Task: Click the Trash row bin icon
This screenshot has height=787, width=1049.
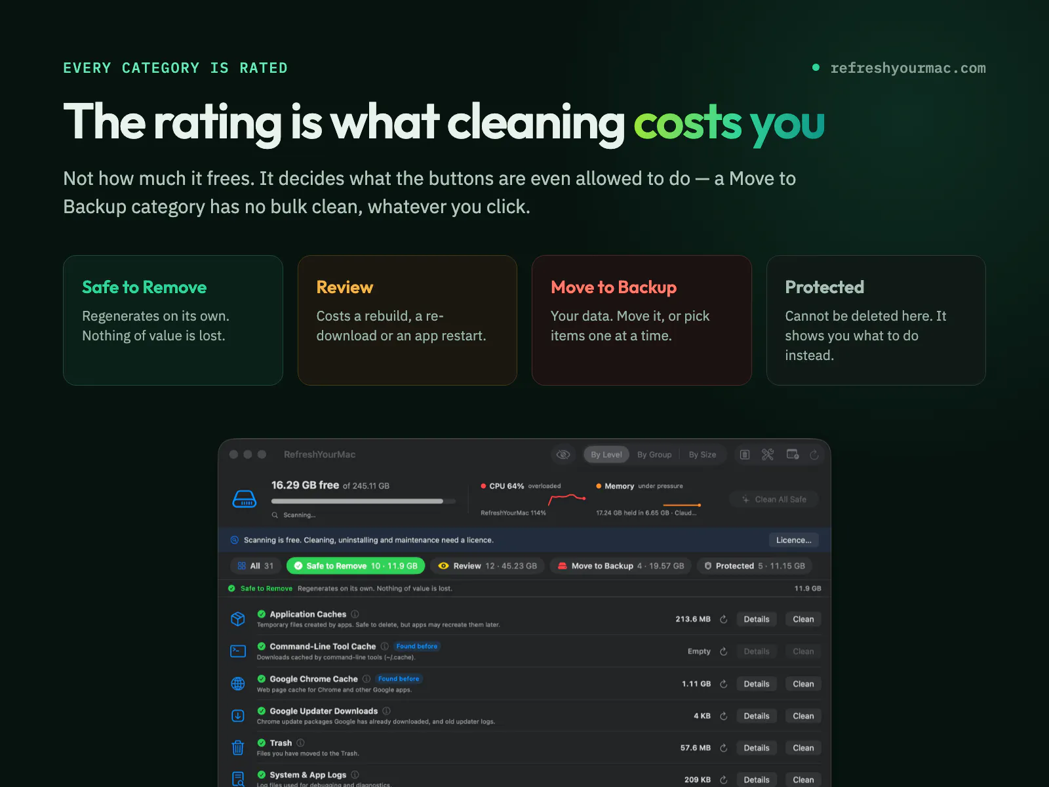Action: coord(238,748)
